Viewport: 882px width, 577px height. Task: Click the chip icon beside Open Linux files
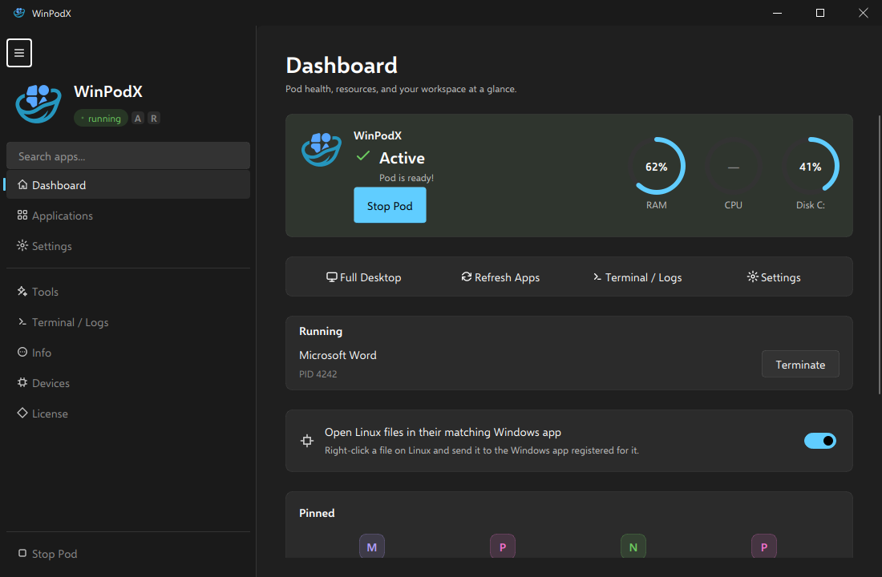pos(307,441)
